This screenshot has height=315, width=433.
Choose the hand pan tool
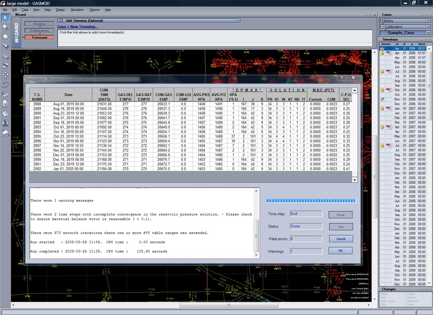5,37
